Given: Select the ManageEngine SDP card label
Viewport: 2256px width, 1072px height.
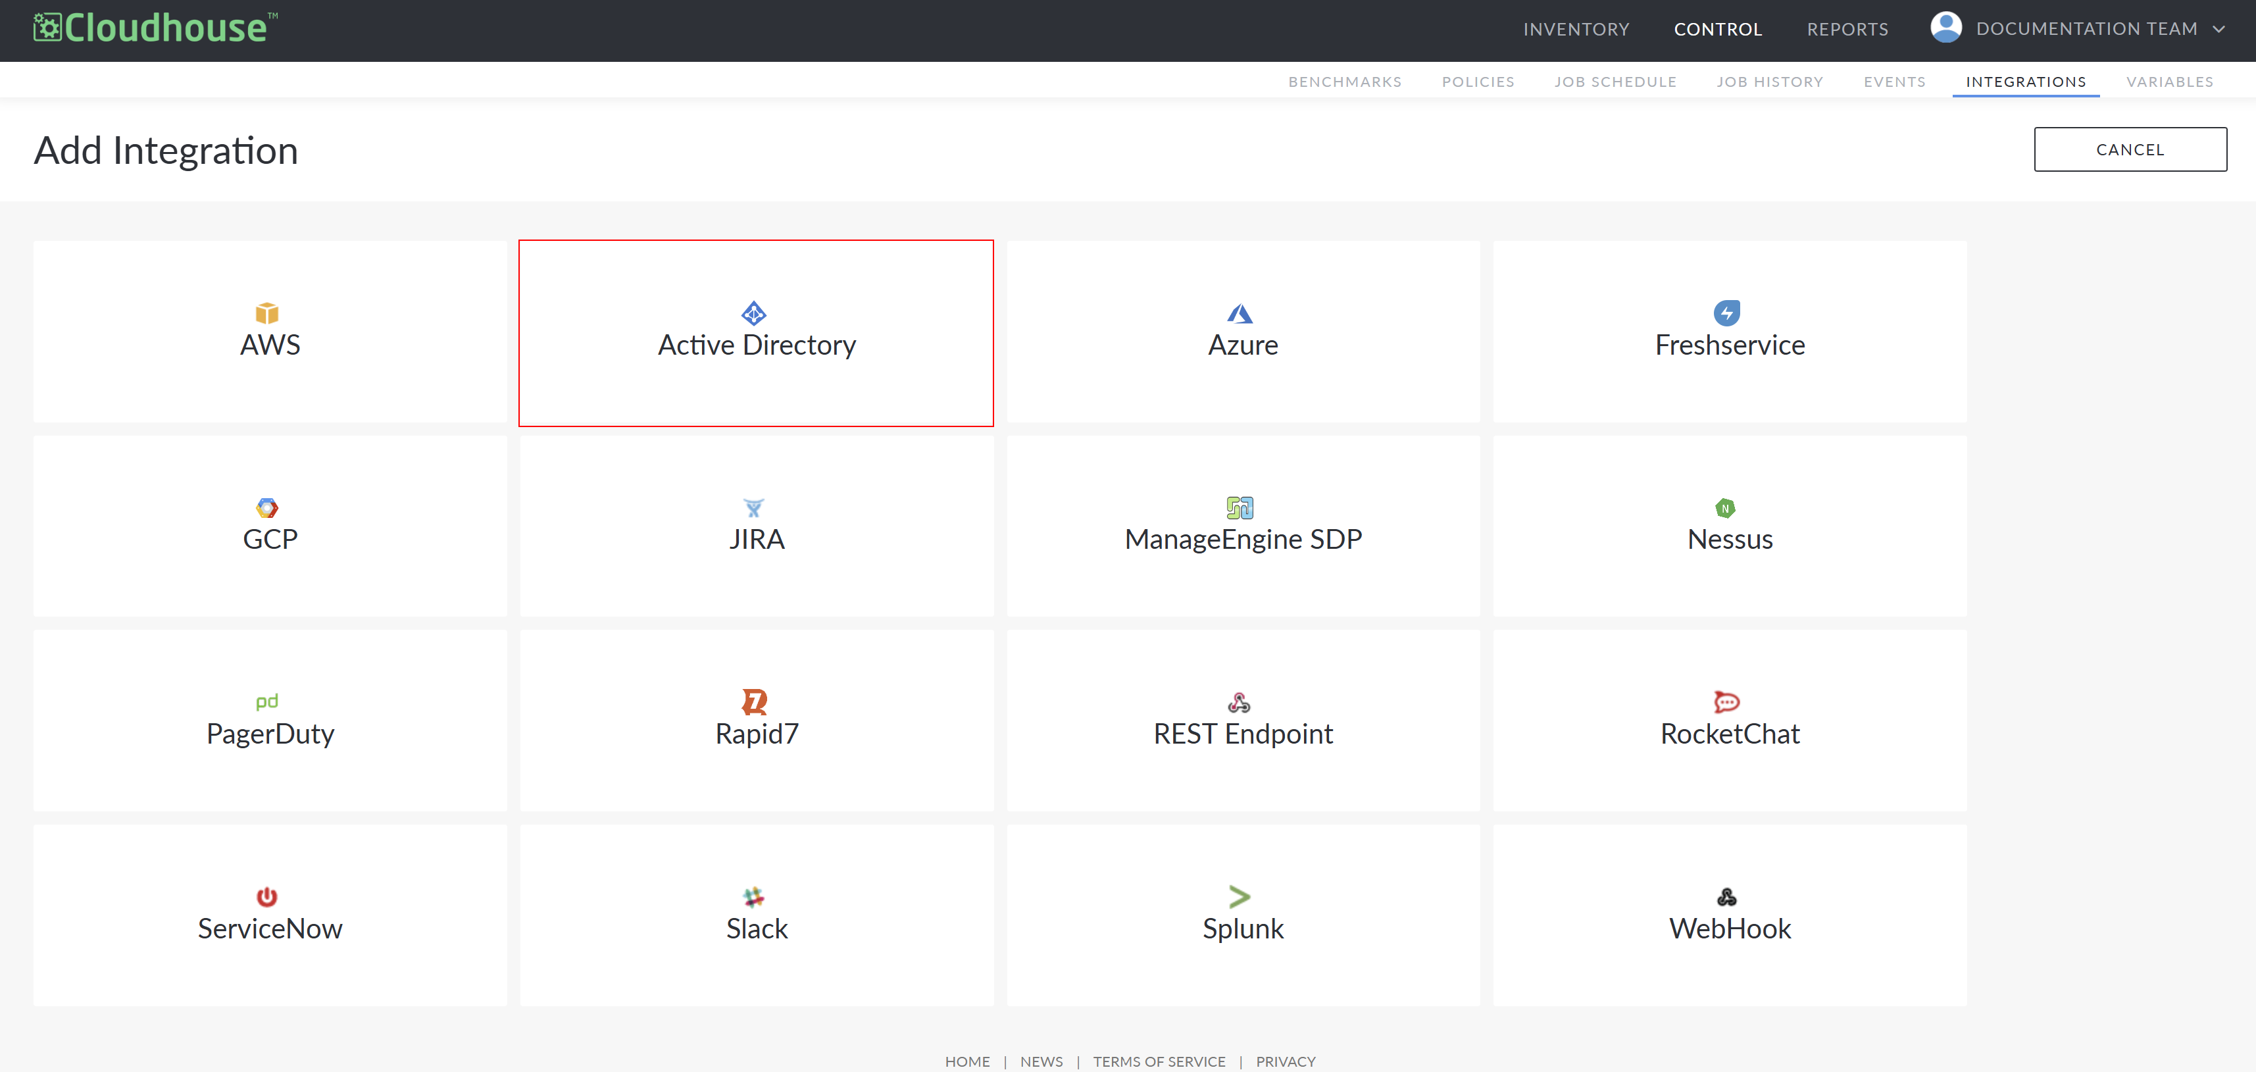Looking at the screenshot, I should tap(1243, 540).
